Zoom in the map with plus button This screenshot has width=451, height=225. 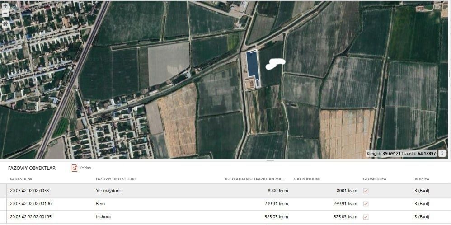coord(5,6)
